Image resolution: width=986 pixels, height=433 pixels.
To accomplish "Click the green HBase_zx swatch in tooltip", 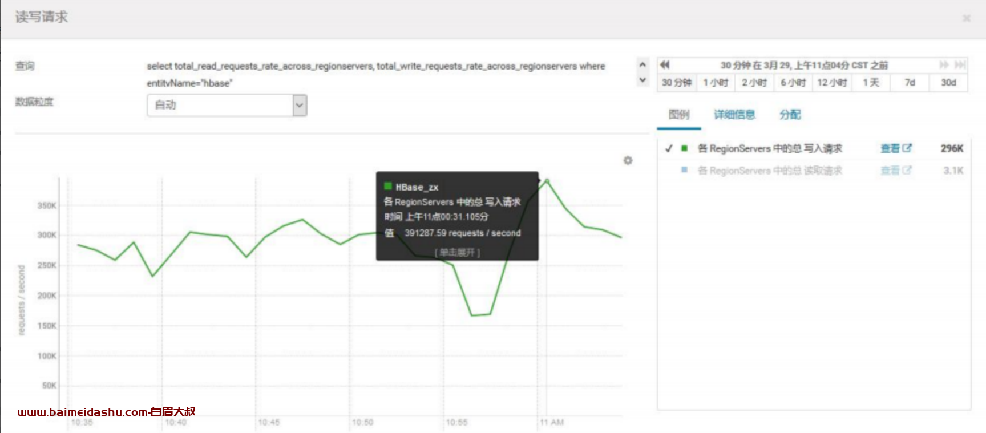I will tap(388, 186).
